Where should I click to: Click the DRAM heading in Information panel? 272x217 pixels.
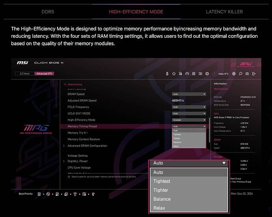pyautogui.click(x=217, y=140)
